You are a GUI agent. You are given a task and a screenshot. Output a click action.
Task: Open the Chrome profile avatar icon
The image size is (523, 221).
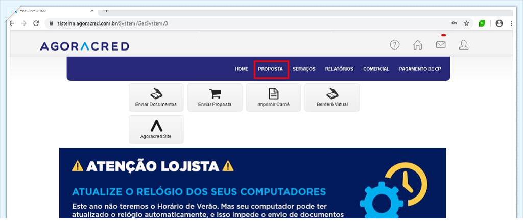point(499,23)
